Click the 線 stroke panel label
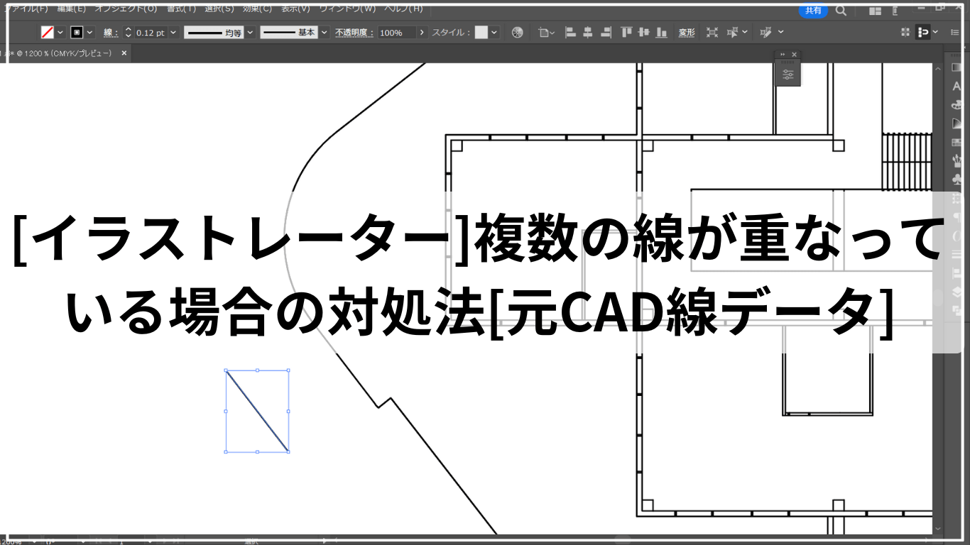 (x=110, y=33)
